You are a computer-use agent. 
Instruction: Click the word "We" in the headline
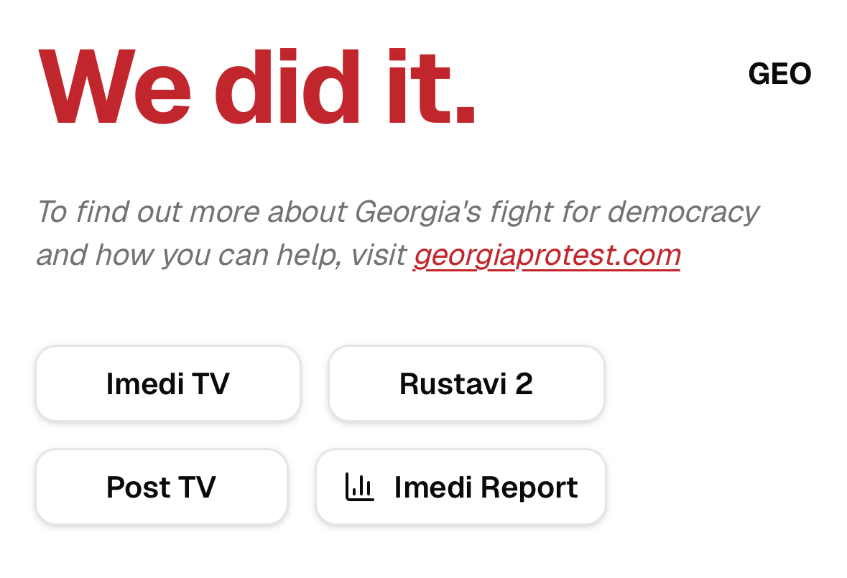point(114,88)
